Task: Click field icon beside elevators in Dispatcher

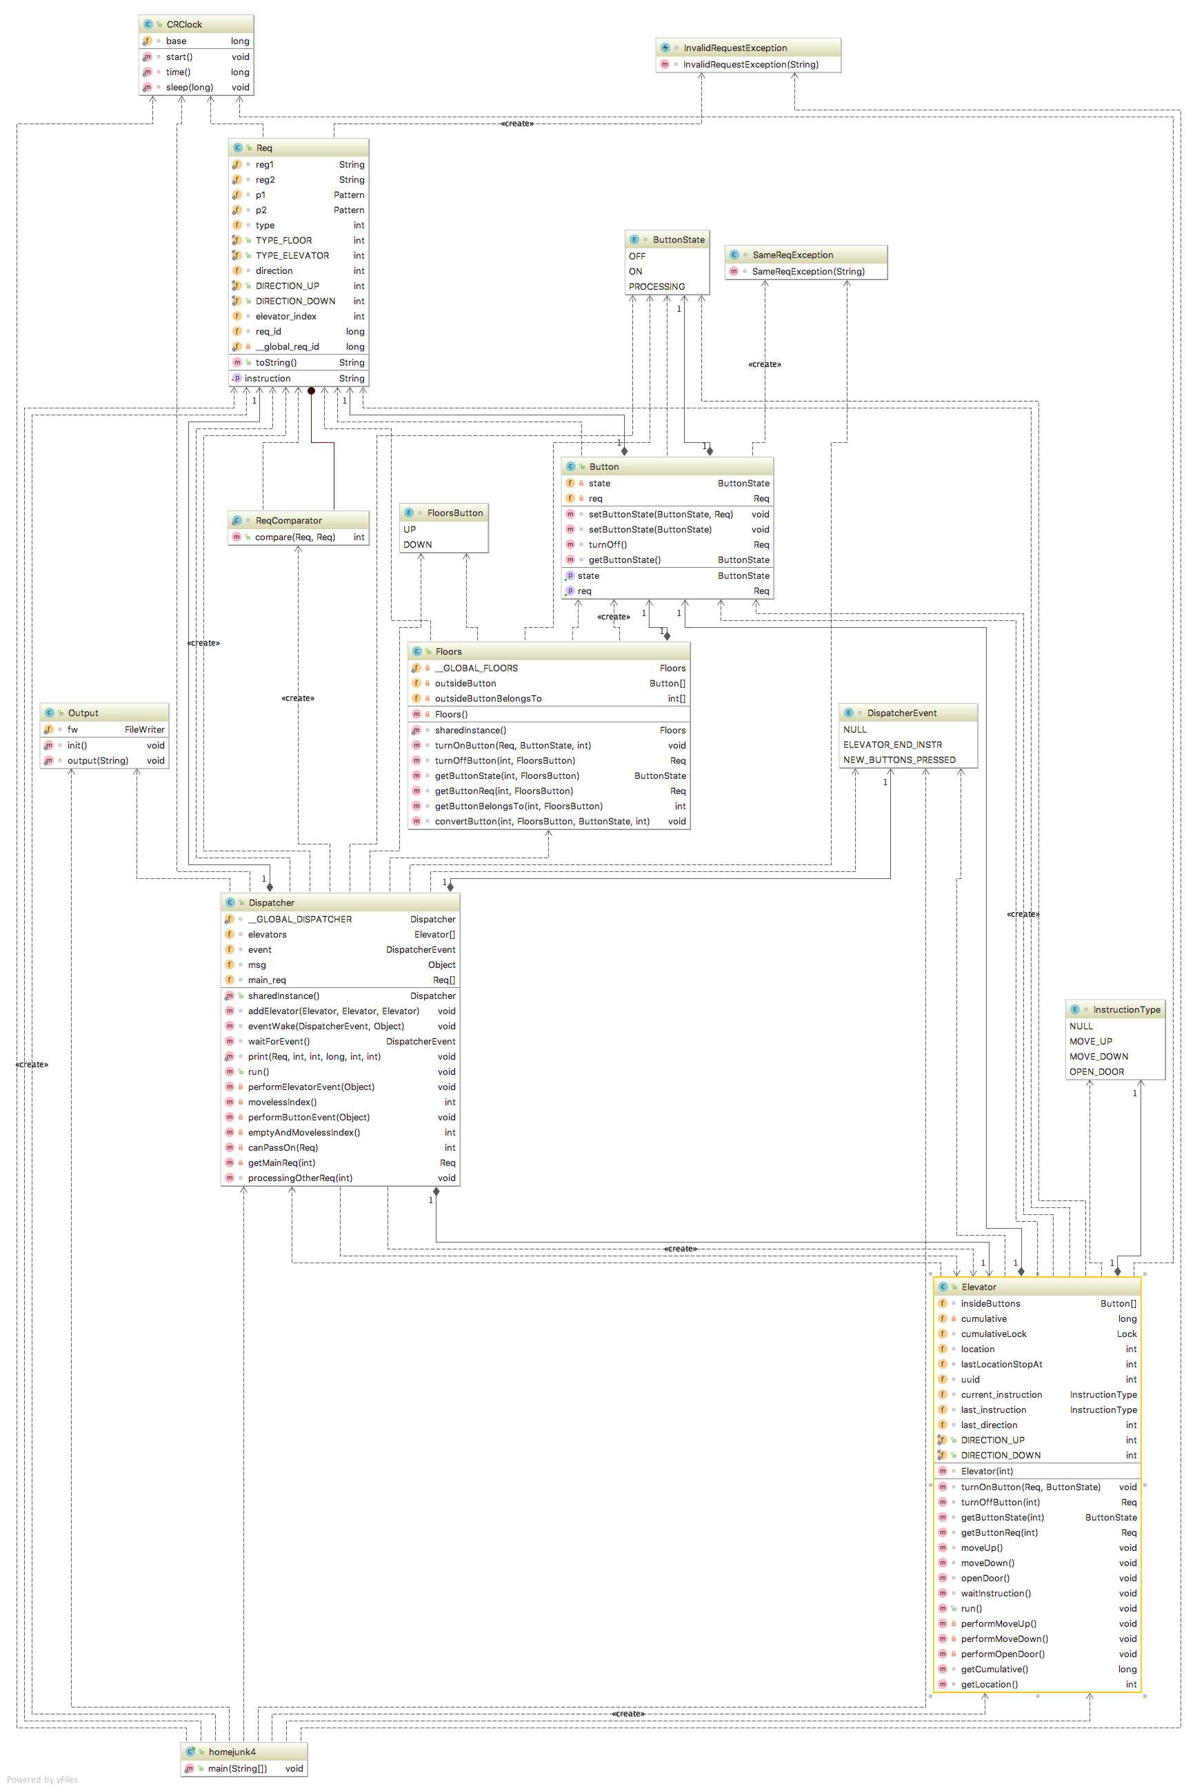Action: click(229, 935)
